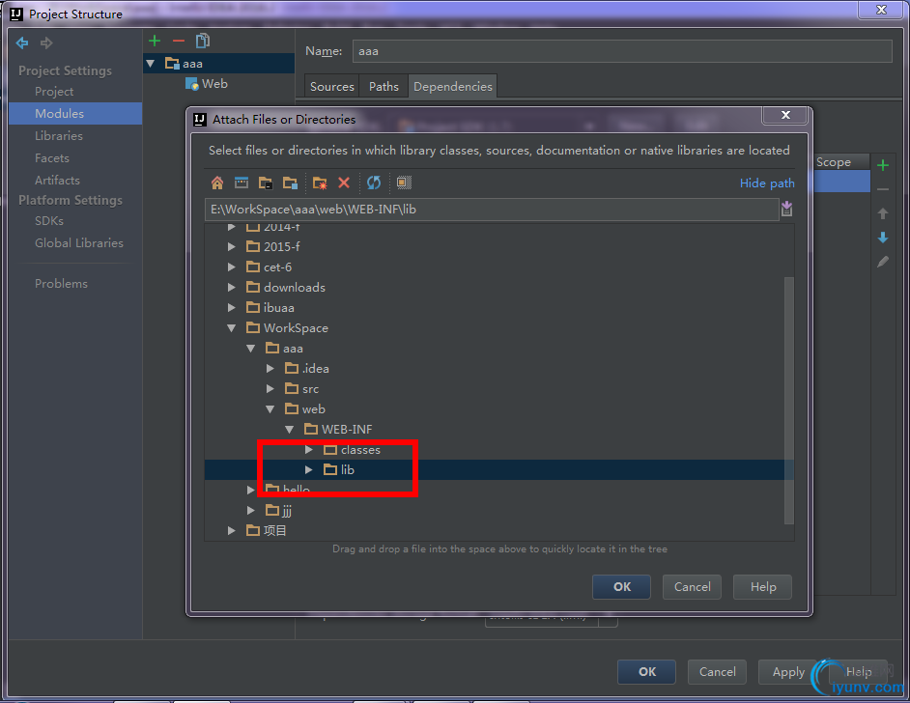Click green Add module plus icon

coord(155,41)
